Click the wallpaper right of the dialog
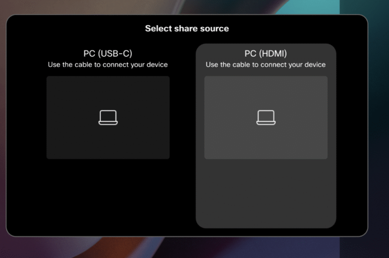 coord(379,126)
